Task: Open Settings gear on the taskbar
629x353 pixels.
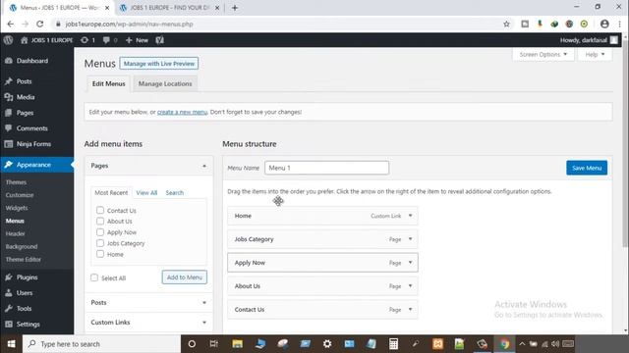Action: tap(327, 344)
